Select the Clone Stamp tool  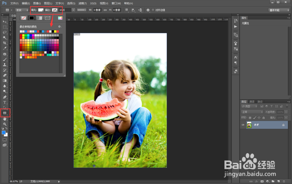[5, 65]
